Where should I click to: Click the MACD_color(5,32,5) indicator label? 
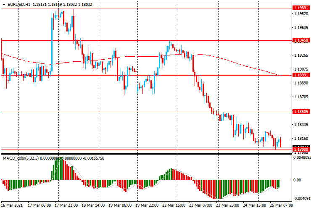[24, 158]
